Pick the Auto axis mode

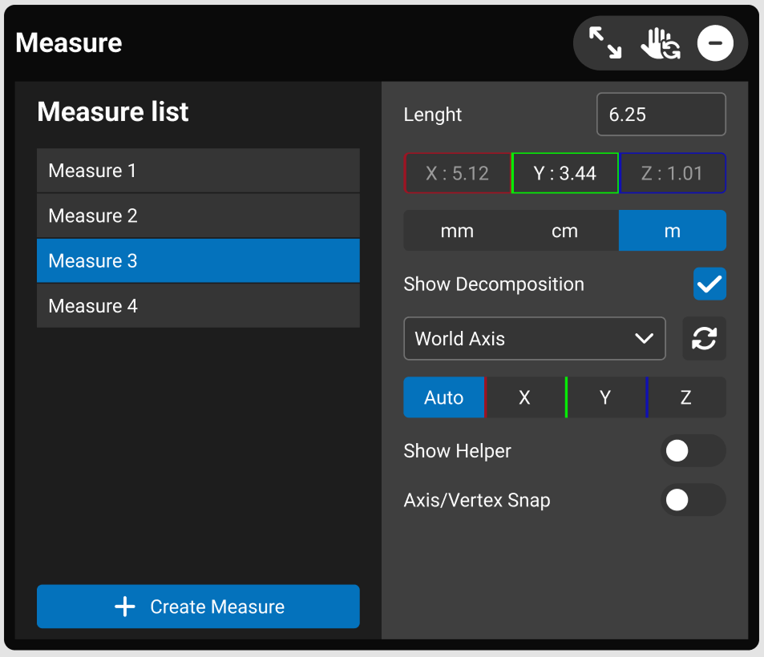click(x=444, y=398)
